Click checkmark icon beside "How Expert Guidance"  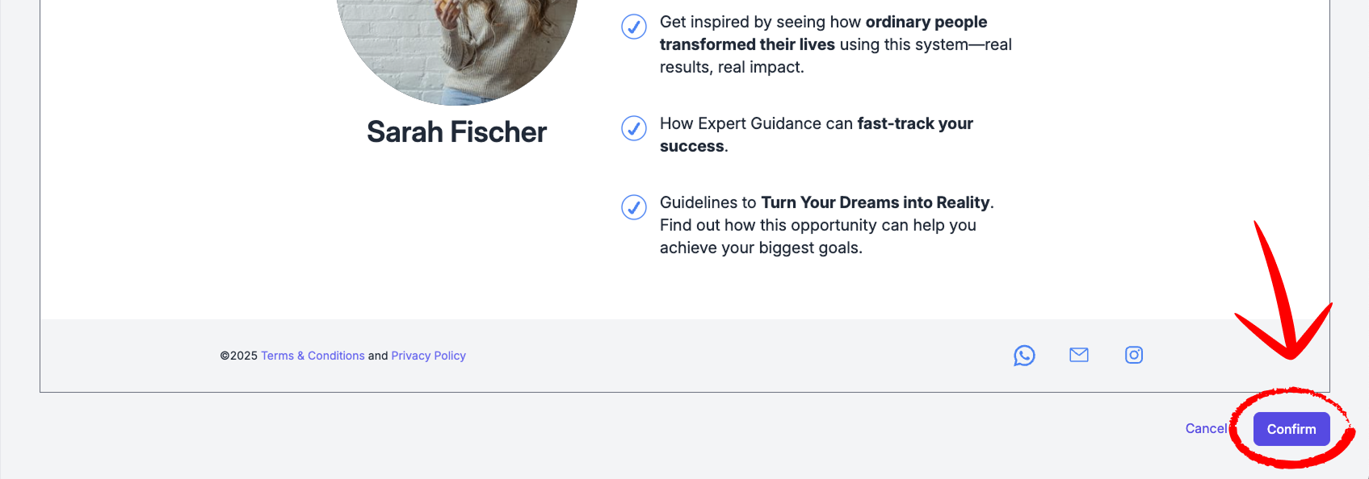634,128
